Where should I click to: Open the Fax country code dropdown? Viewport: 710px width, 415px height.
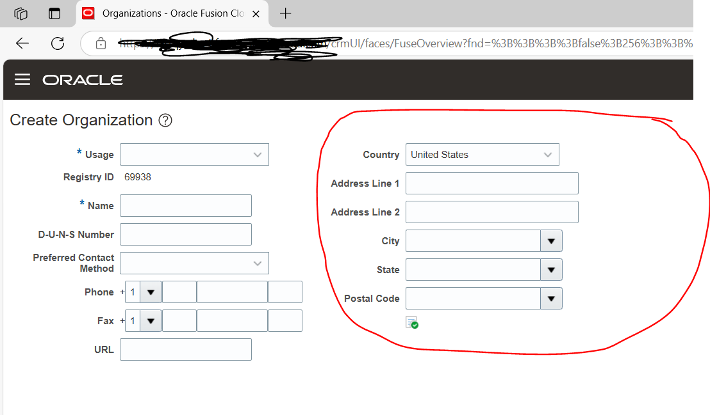[151, 321]
